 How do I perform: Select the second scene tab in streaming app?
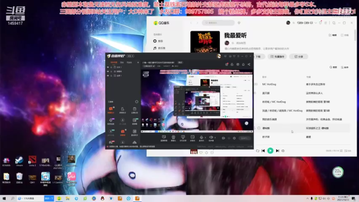(x=122, y=62)
